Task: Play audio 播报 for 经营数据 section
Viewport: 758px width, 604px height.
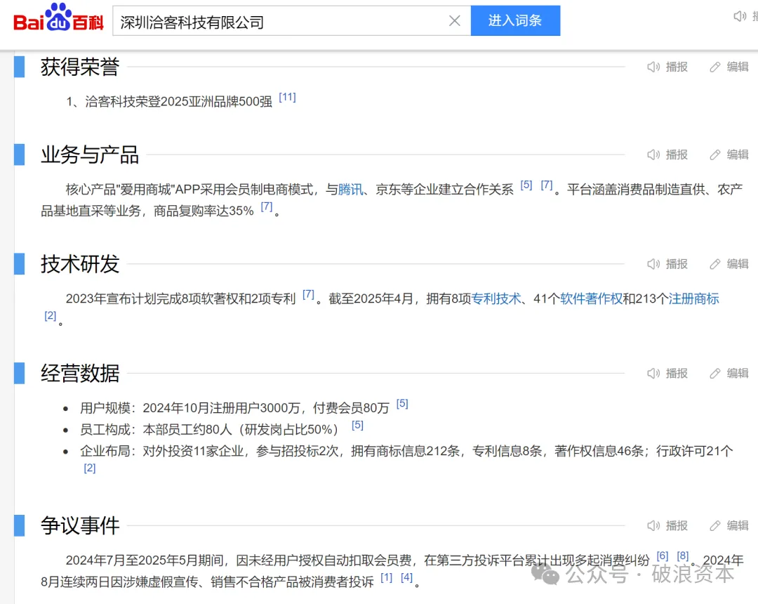Action: 667,374
